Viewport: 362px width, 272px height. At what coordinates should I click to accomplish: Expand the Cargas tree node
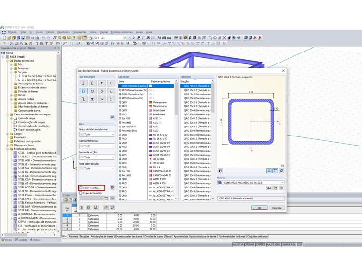8,134
